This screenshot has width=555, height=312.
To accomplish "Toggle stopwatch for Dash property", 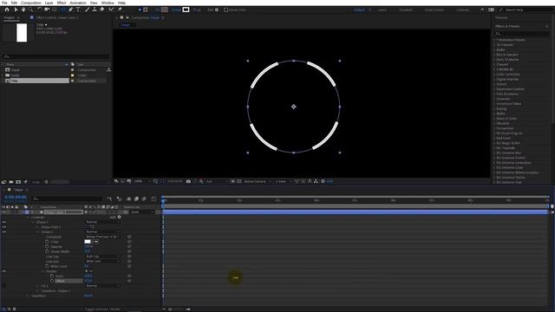I will (52, 276).
